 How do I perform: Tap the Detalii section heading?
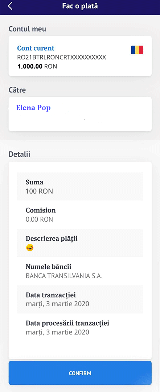[19, 154]
